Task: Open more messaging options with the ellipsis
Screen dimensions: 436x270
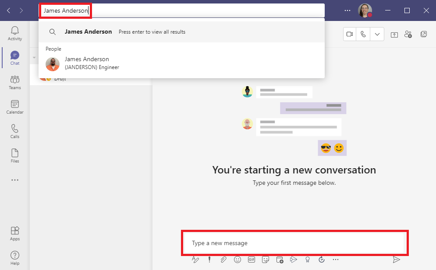Action: click(336, 259)
